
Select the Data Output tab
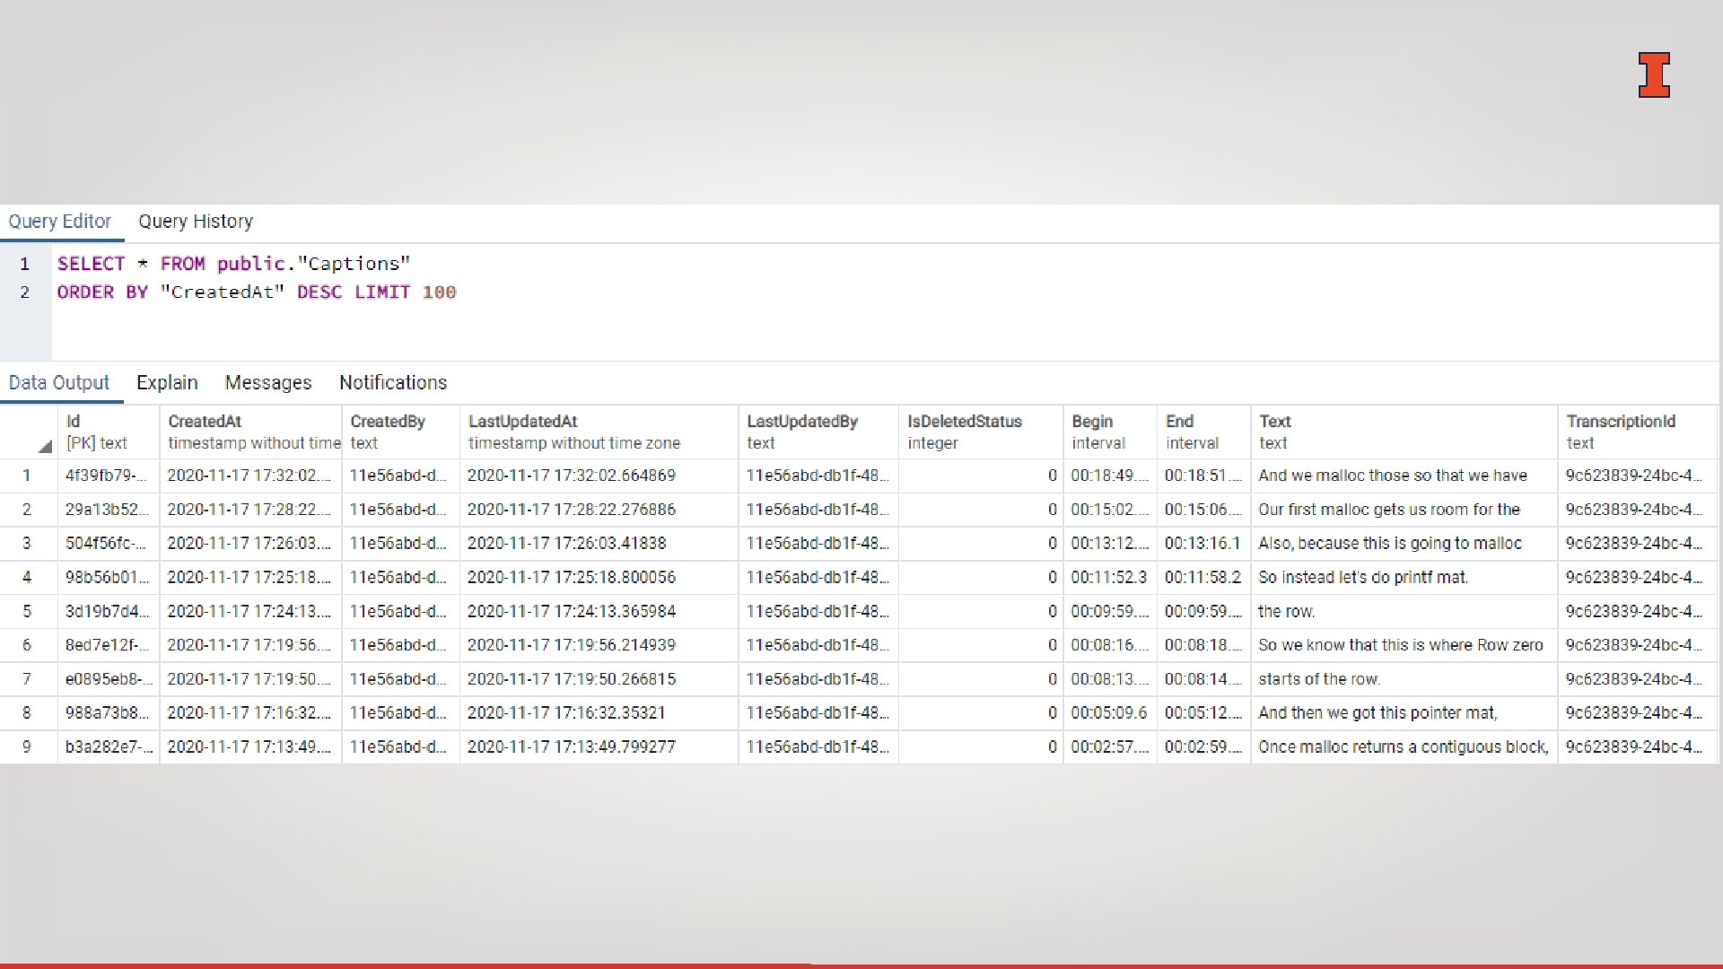pyautogui.click(x=58, y=383)
